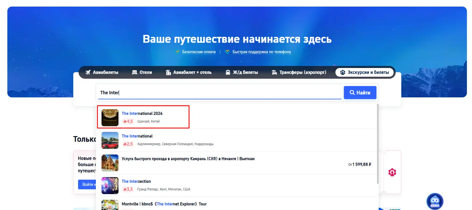Open the Авиабилеты tab
The height and width of the screenshot is (210, 472).
[102, 73]
